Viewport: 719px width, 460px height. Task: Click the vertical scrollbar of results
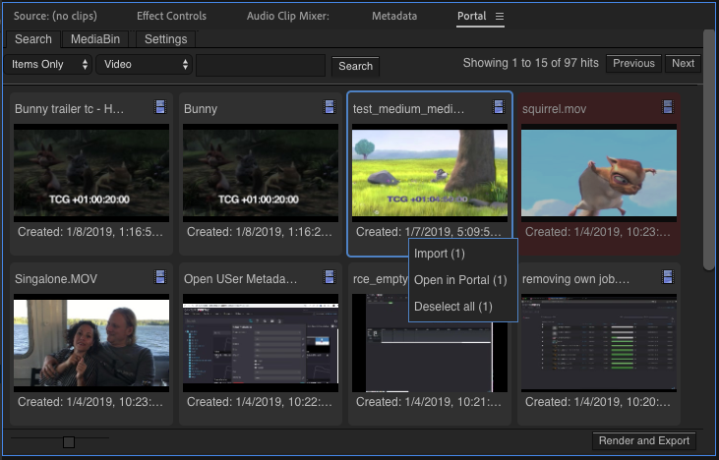click(x=709, y=150)
